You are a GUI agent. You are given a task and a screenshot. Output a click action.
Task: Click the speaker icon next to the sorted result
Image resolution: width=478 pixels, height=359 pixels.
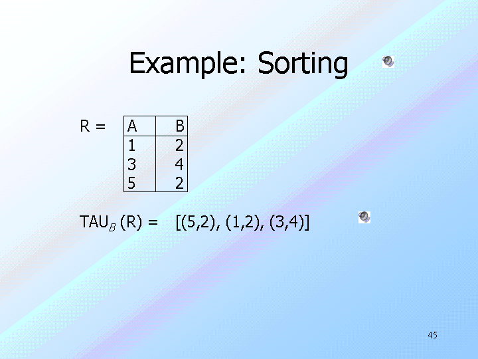[x=364, y=217]
